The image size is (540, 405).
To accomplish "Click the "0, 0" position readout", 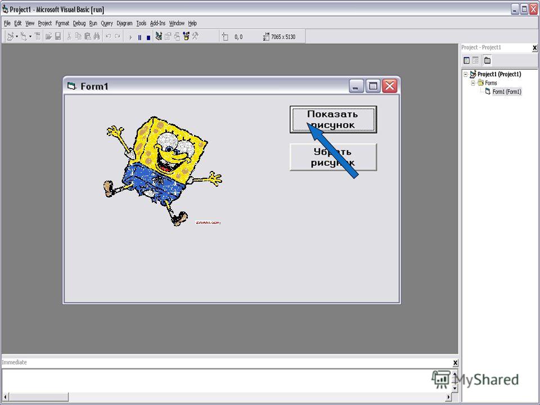I will point(238,37).
